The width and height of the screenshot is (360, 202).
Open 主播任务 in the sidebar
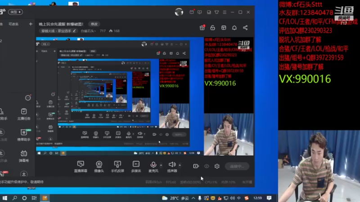tap(24, 114)
